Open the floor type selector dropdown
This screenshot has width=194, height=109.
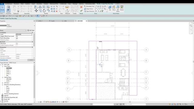(34, 25)
